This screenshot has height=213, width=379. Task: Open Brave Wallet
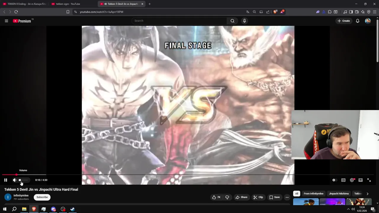click(357, 12)
